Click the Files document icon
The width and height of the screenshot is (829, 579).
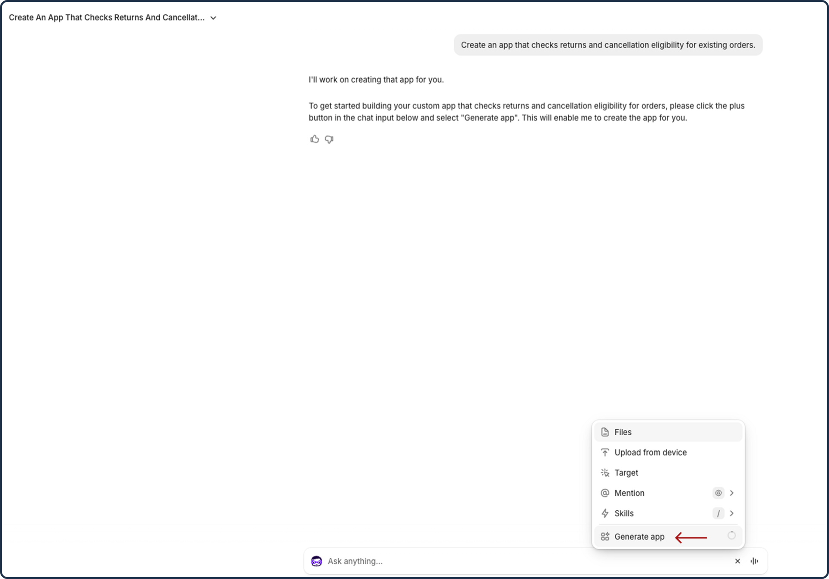[605, 432]
